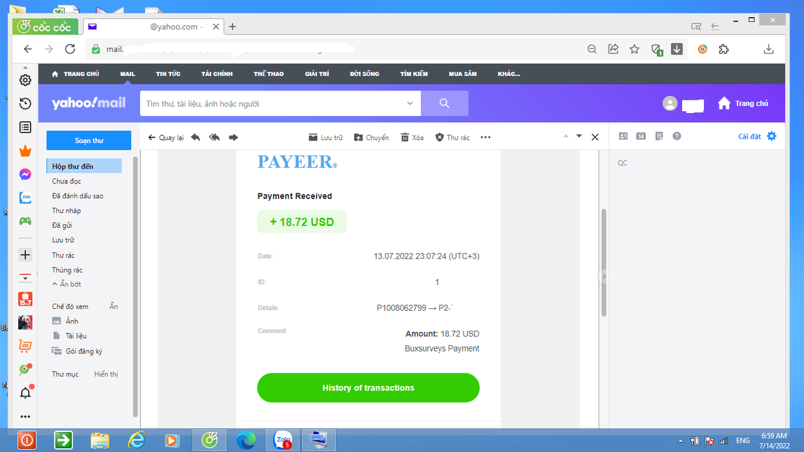This screenshot has height=452, width=804.
Task: Expand right panel with side chevron
Action: [x=604, y=276]
